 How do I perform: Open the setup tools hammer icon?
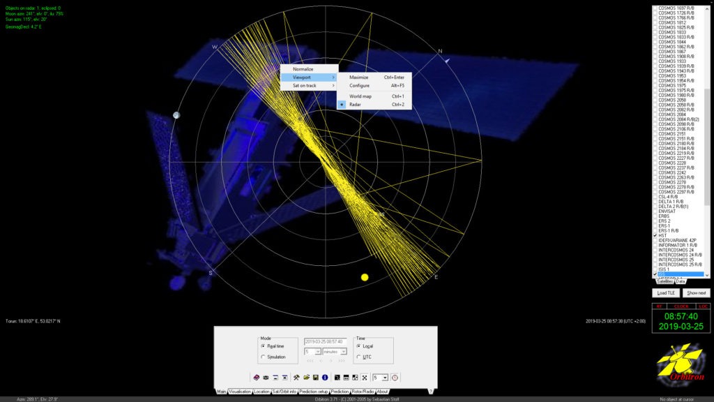(296, 378)
